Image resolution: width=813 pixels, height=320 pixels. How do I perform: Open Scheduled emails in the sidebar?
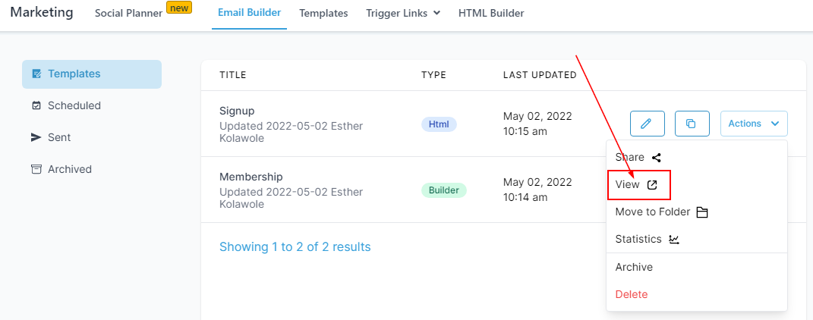pos(74,105)
